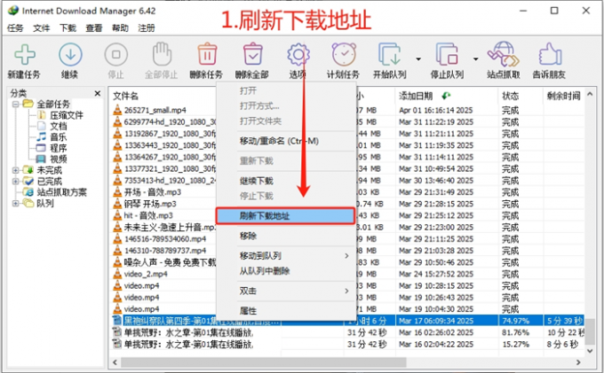Viewport: 604px width, 373px height.
Task: Select the file 146310-788789737.mp4
Action: (x=165, y=251)
